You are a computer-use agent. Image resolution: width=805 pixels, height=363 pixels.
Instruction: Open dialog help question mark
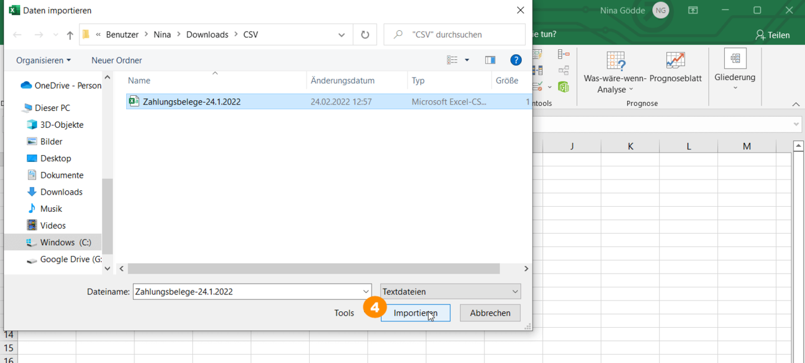(x=516, y=60)
